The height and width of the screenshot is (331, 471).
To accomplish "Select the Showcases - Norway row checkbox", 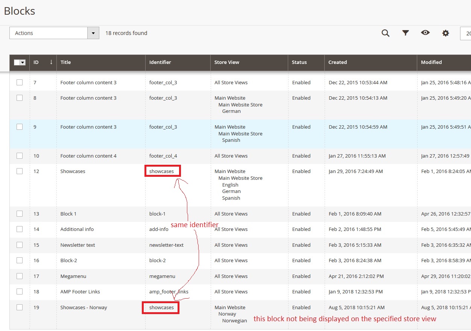I will (x=20, y=307).
